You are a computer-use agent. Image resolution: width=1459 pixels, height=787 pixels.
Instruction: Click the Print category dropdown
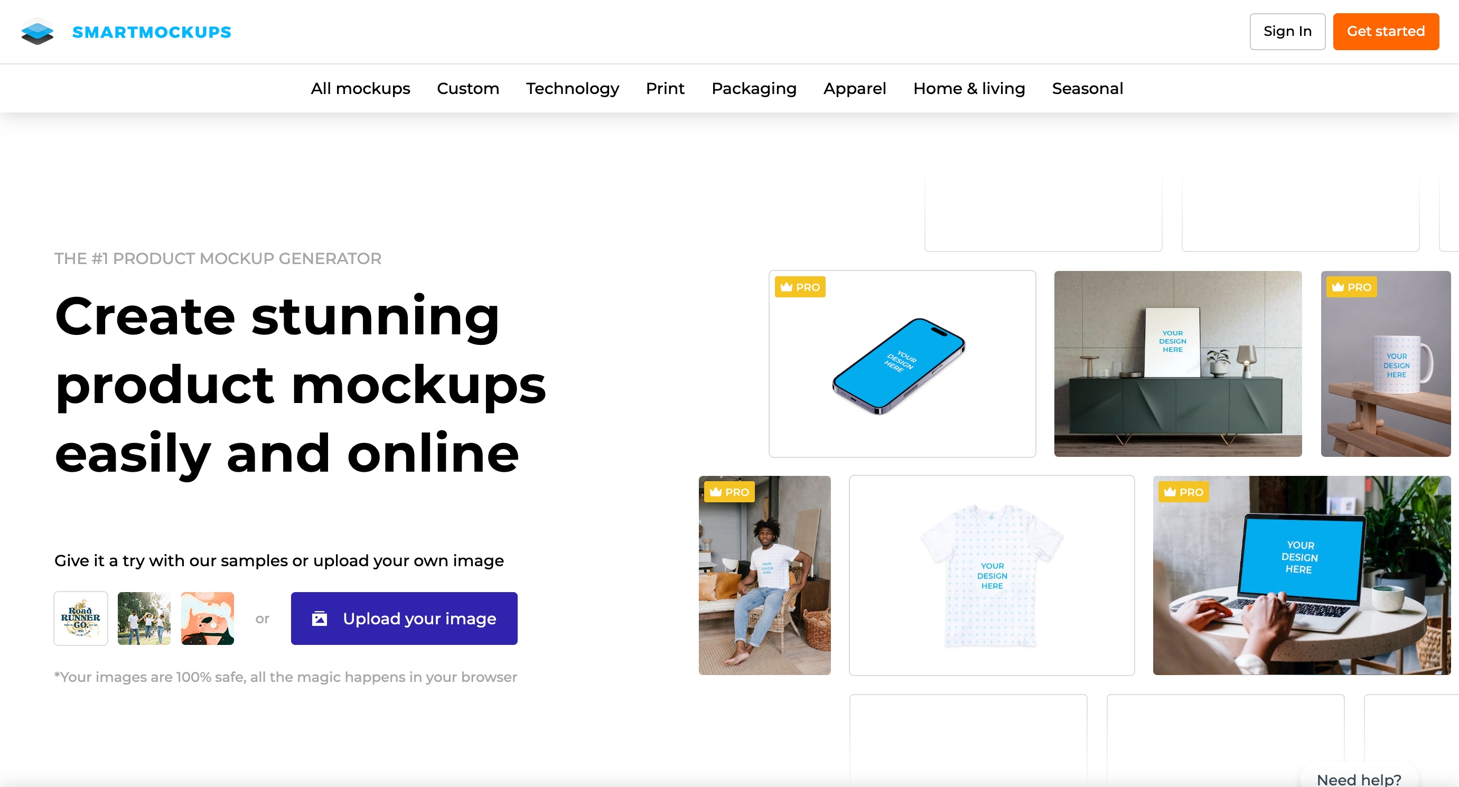(x=666, y=88)
